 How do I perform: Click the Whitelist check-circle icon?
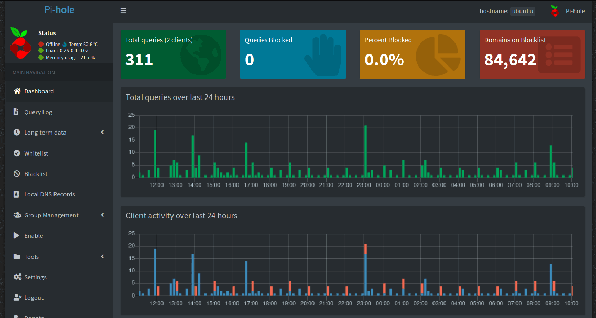pos(17,153)
